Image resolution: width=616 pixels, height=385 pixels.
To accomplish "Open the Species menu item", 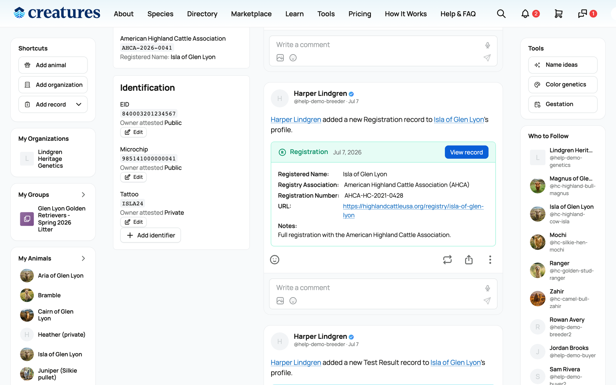I will [x=160, y=14].
